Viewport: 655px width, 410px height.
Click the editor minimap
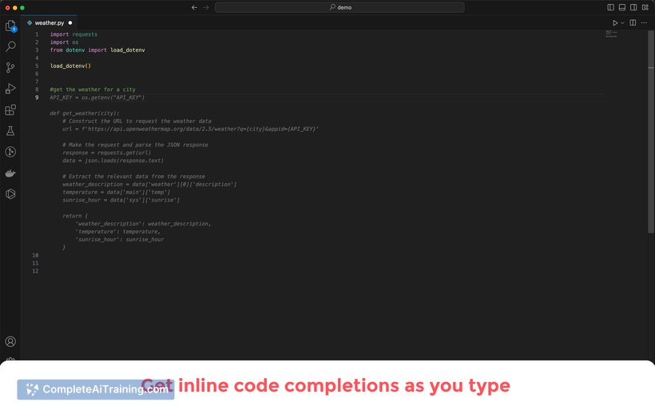click(611, 34)
